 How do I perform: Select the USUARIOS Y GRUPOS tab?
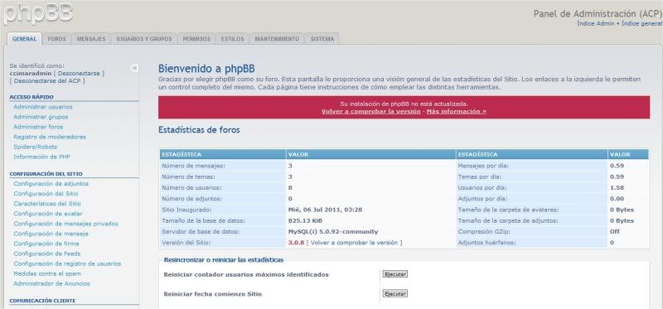pyautogui.click(x=143, y=39)
